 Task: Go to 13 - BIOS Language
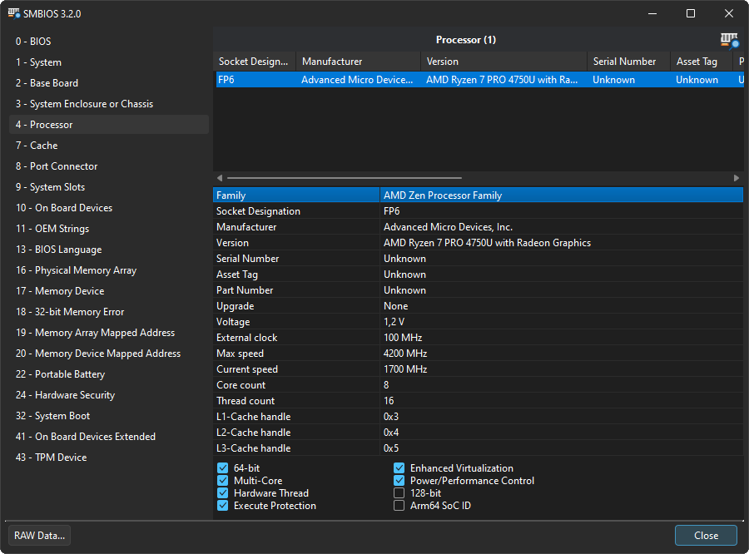109,250
